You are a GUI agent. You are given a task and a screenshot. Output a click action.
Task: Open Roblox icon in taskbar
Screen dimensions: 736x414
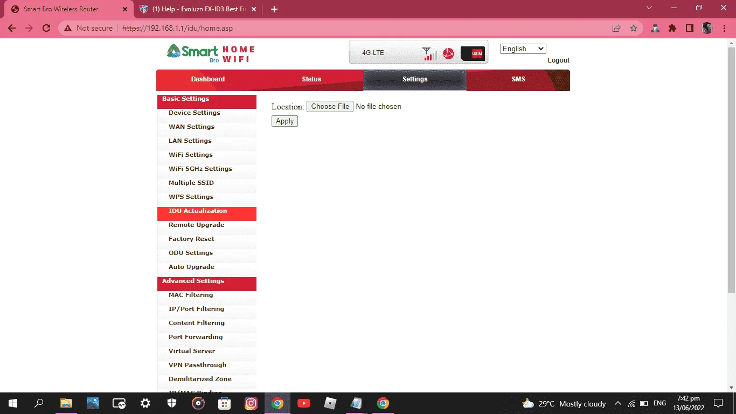point(330,403)
